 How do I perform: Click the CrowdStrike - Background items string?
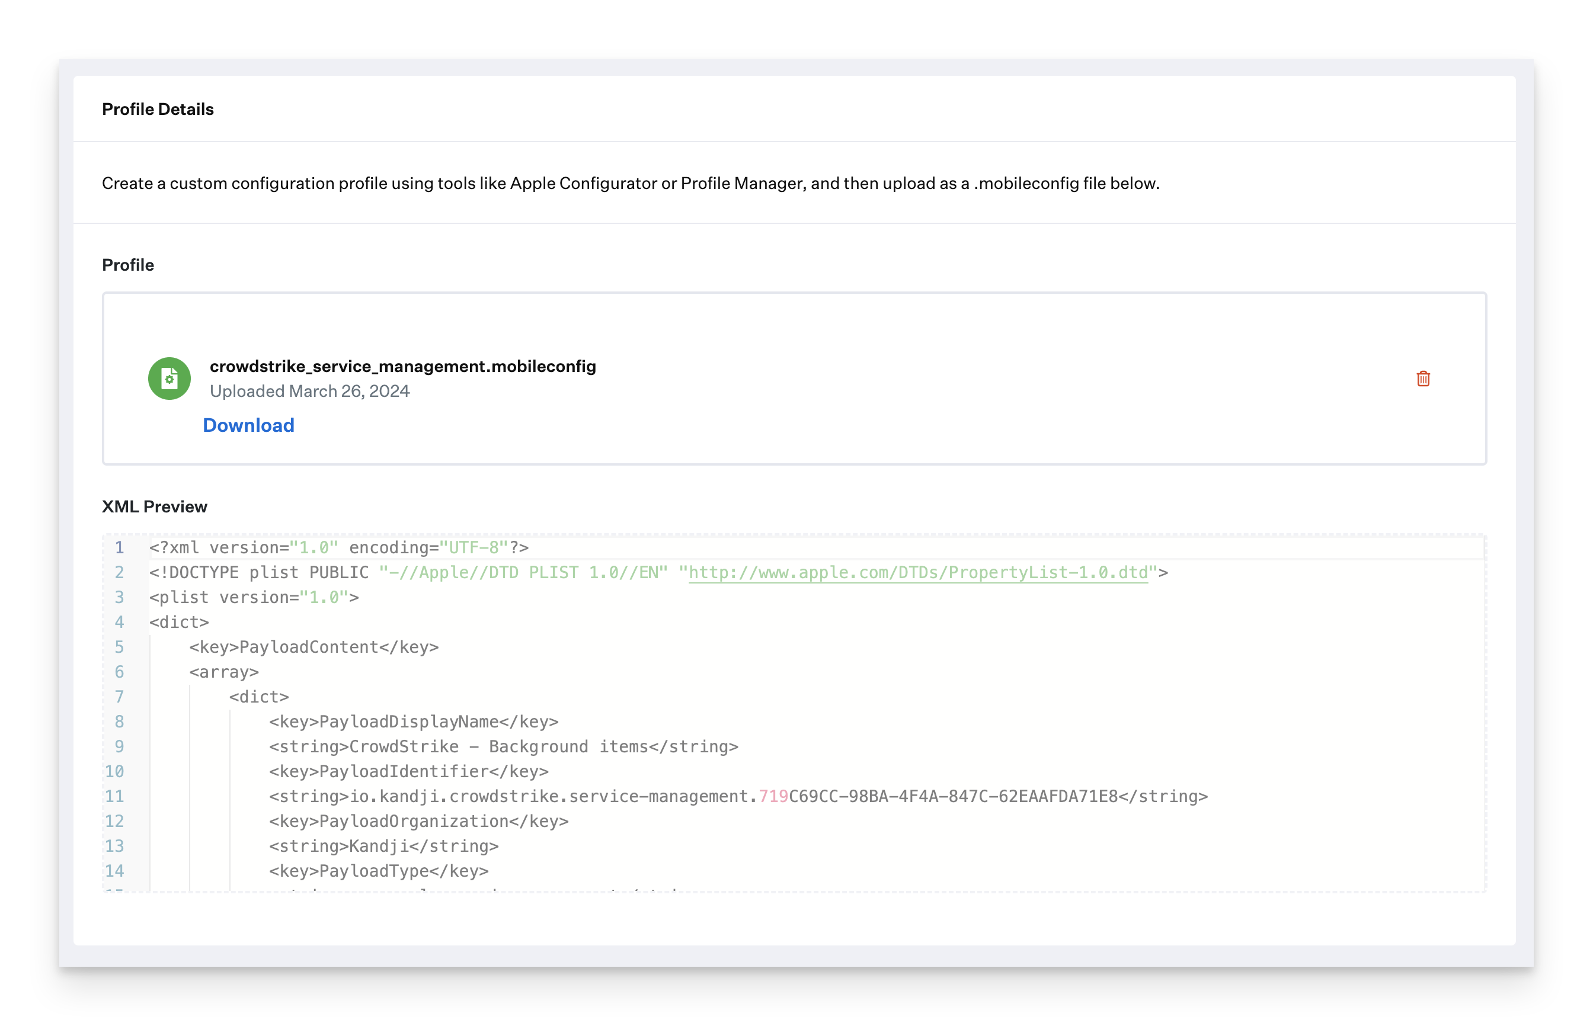click(503, 747)
